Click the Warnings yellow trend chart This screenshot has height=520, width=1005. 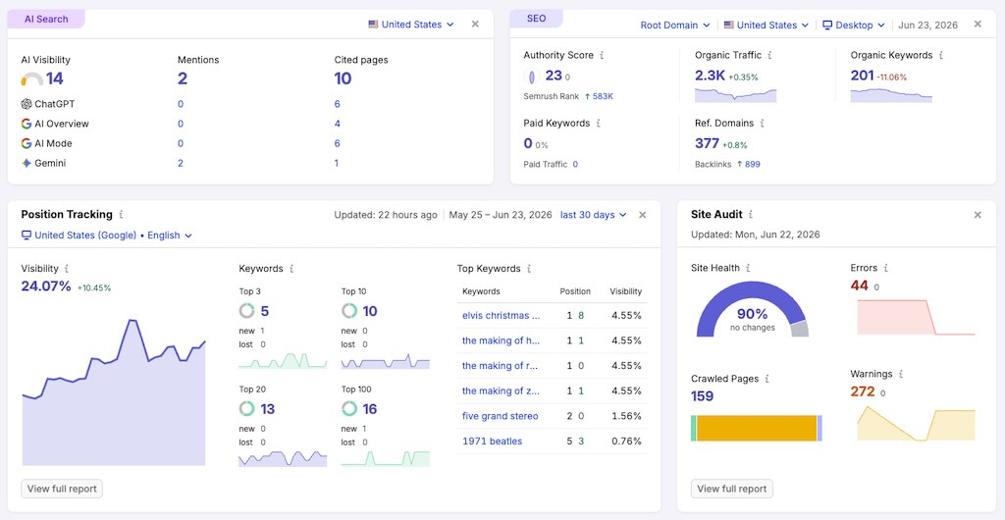[916, 423]
